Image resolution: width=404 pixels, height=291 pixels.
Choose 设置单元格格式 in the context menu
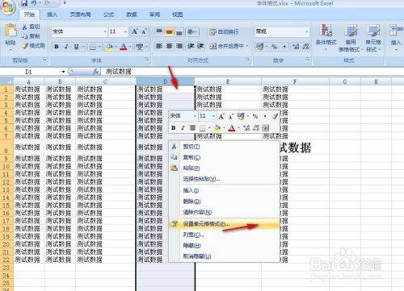[x=224, y=224]
